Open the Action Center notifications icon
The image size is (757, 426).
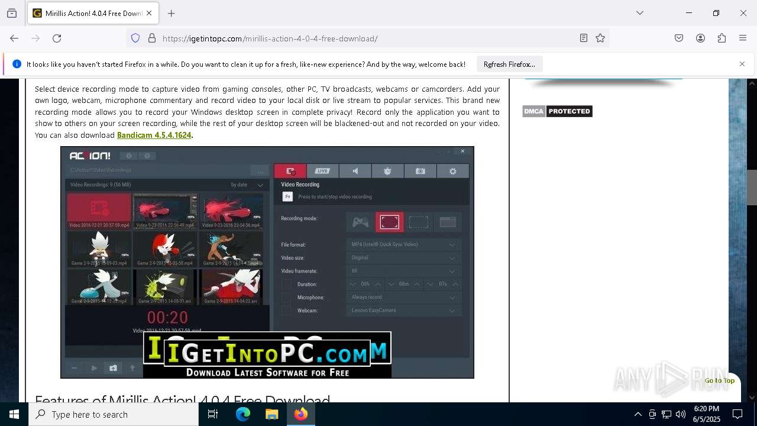pos(737,414)
